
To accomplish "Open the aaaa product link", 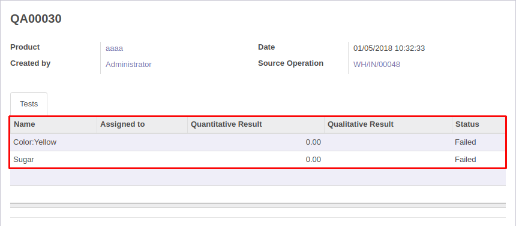I will click(114, 48).
